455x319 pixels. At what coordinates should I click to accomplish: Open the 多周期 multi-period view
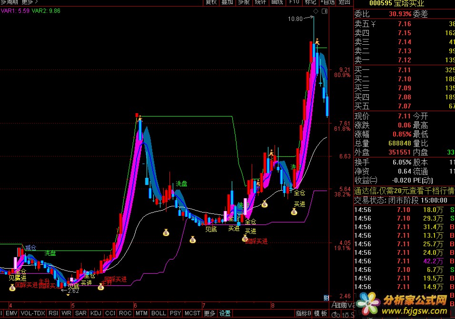coord(10,2)
